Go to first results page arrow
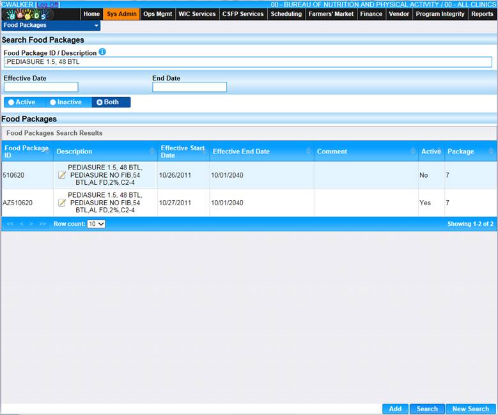This screenshot has height=415, width=498. [10, 224]
